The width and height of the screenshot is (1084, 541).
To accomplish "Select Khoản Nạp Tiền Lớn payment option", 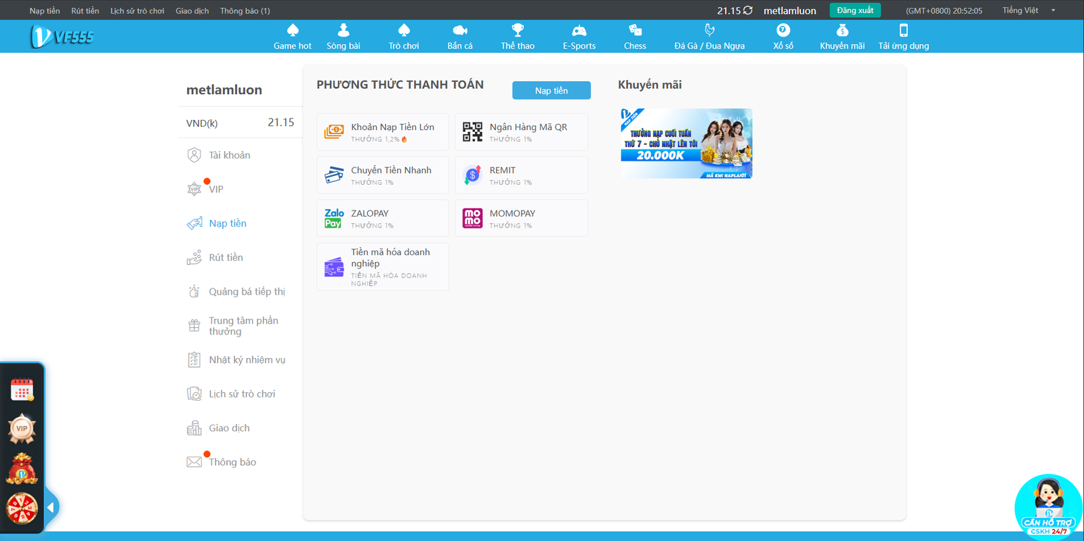I will (x=383, y=131).
